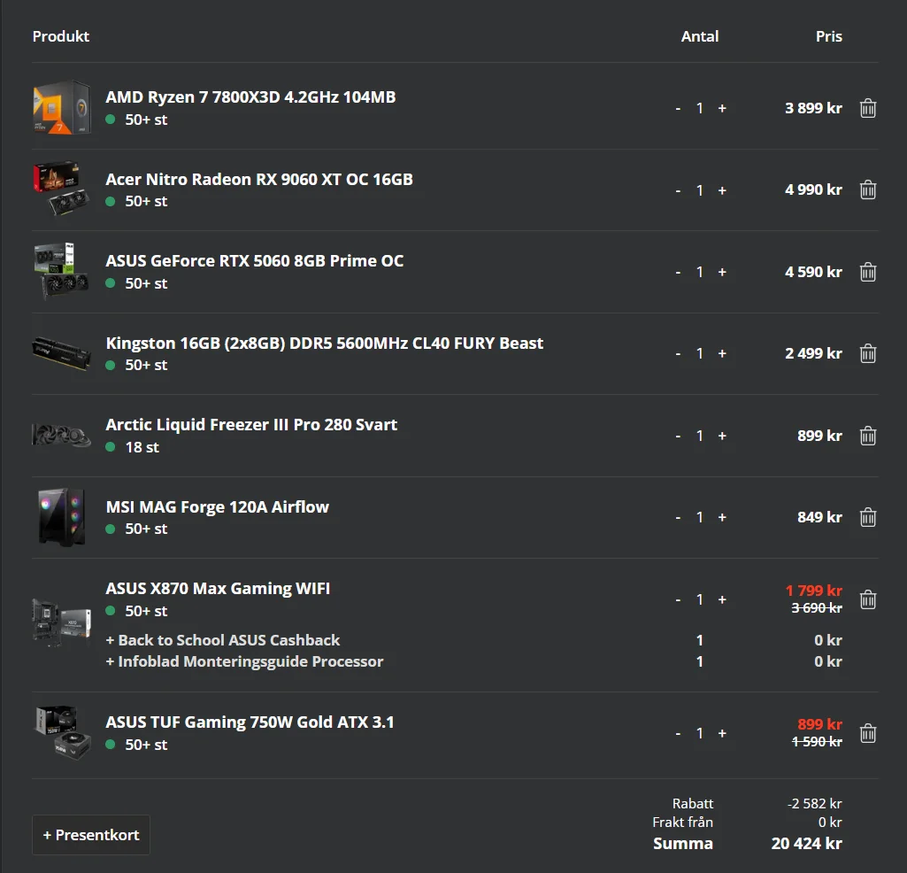Click the MSI MAG Forge case thumbnail
Viewport: 907px width, 873px height.
pos(62,517)
